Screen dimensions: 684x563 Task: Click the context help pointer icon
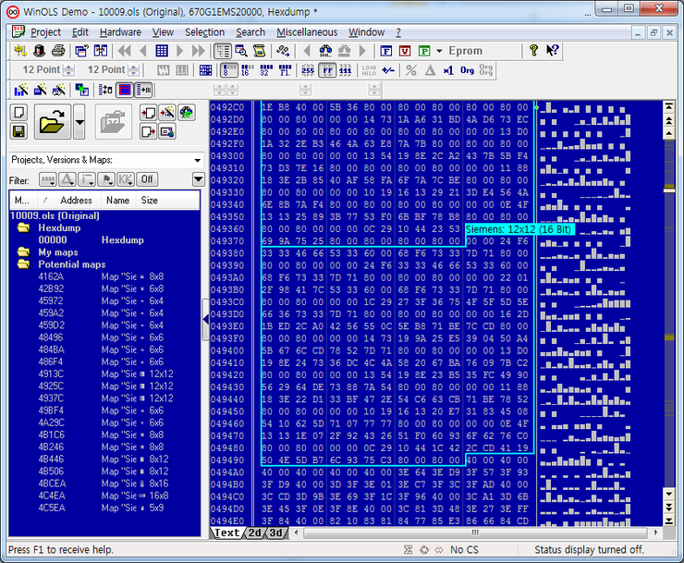[x=552, y=51]
